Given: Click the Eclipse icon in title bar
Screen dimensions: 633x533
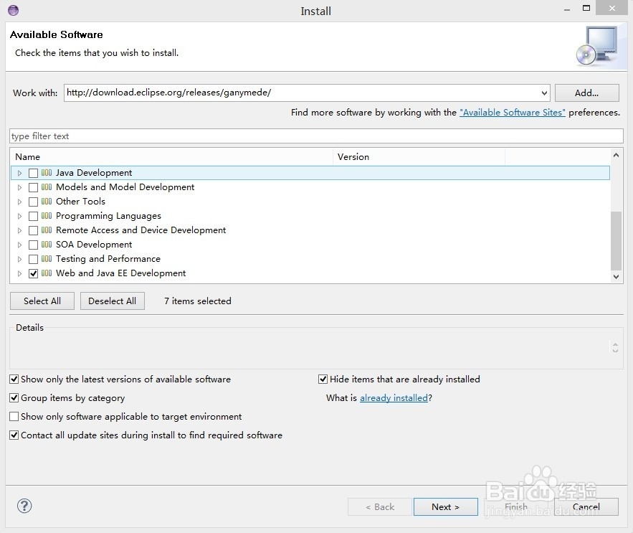Looking at the screenshot, I should click(12, 11).
